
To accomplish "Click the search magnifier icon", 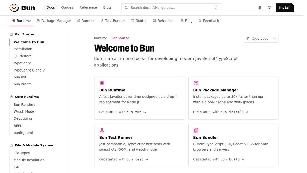I will click(126, 8).
